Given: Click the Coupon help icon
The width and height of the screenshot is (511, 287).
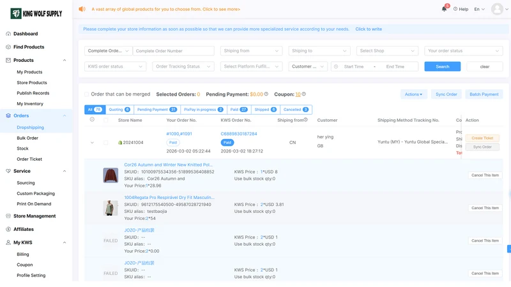Looking at the screenshot, I should click(304, 94).
